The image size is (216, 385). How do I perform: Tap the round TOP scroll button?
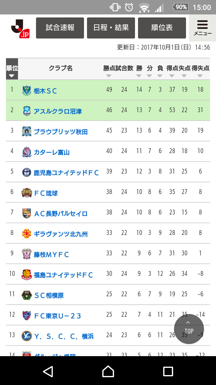click(x=189, y=329)
